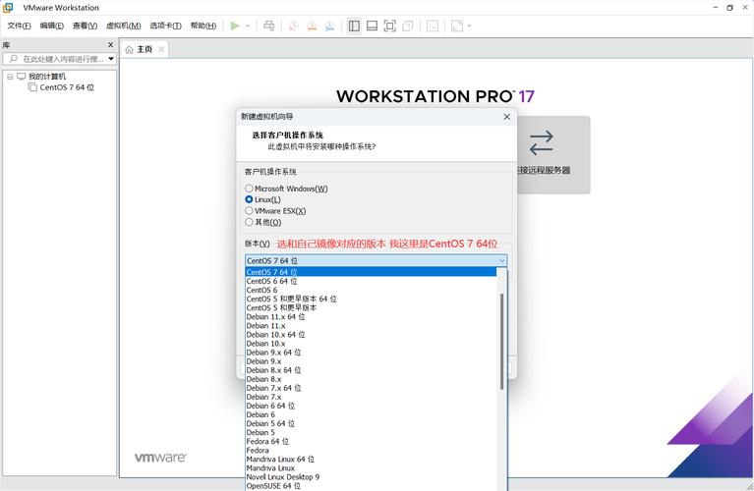Click the 版本 combo box dropdown arrow
Image resolution: width=754 pixels, height=491 pixels.
tap(501, 260)
